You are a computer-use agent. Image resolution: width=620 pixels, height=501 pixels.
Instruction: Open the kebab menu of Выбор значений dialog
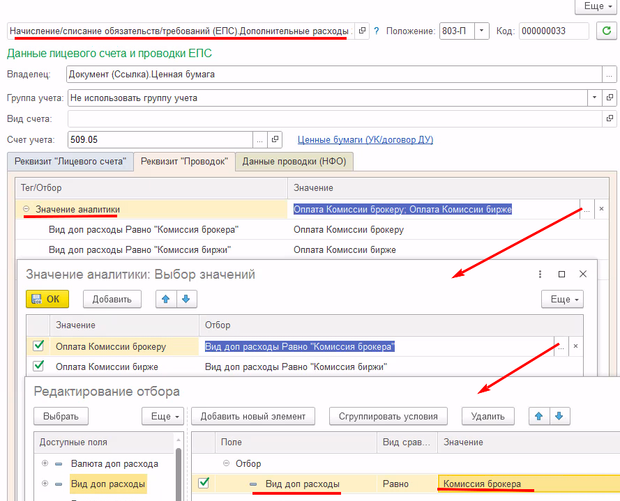[x=540, y=275]
